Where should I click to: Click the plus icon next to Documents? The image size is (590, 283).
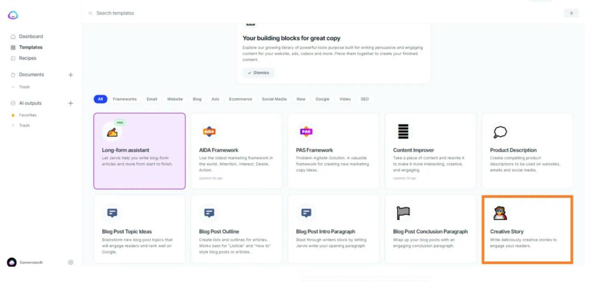(71, 74)
